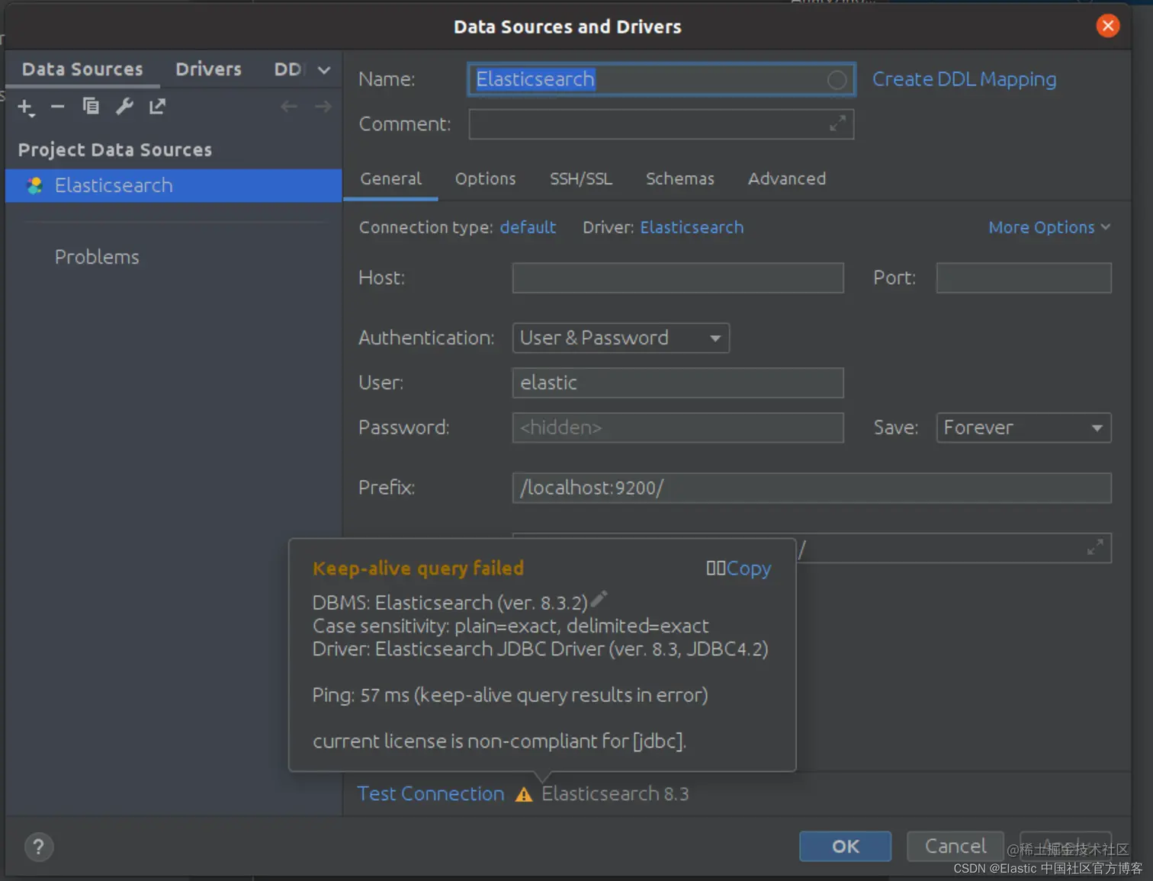Edit DBMS version via the pencil icon

tap(599, 600)
